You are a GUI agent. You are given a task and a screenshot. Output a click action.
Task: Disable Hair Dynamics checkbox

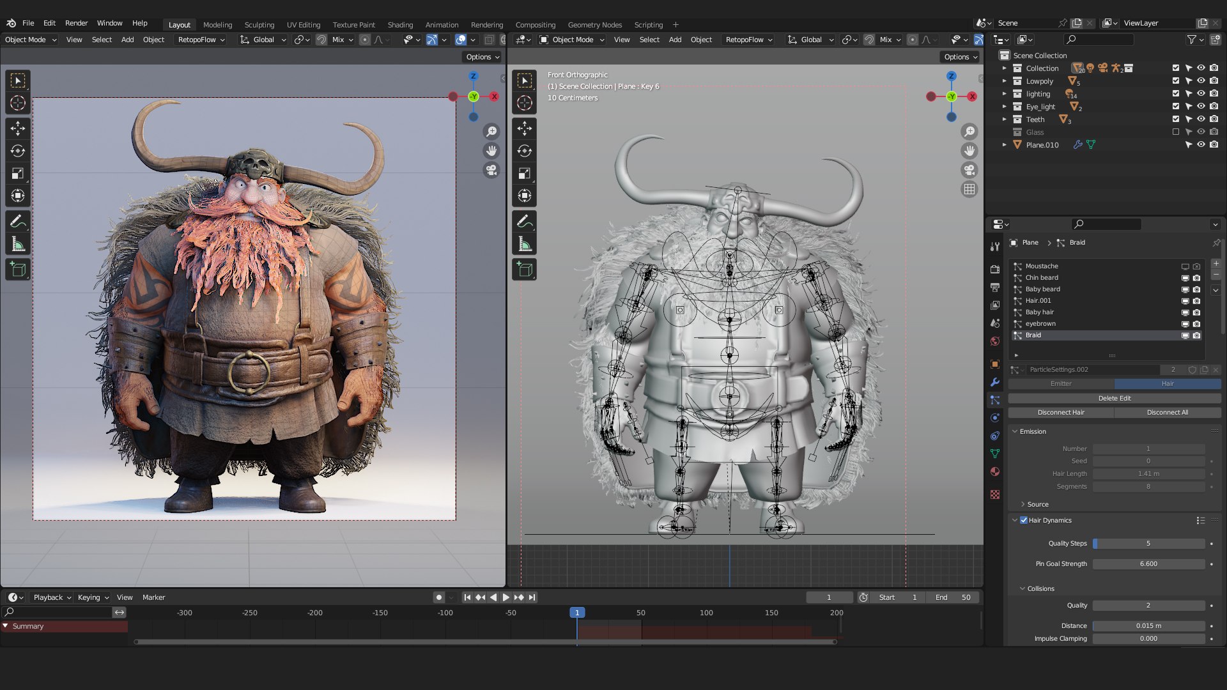(x=1024, y=520)
